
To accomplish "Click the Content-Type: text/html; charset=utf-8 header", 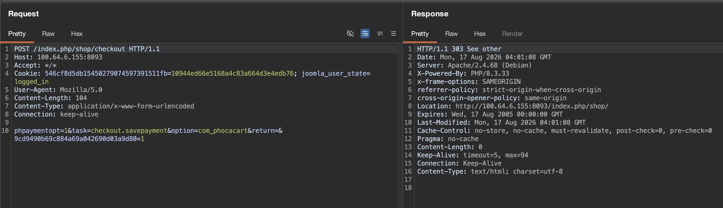I will point(490,172).
